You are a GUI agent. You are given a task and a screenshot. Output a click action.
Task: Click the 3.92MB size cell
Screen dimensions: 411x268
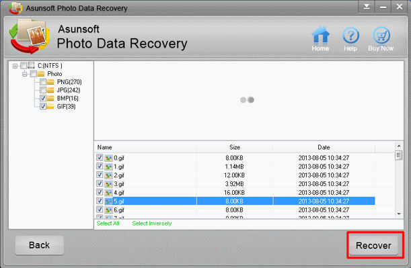pos(234,184)
